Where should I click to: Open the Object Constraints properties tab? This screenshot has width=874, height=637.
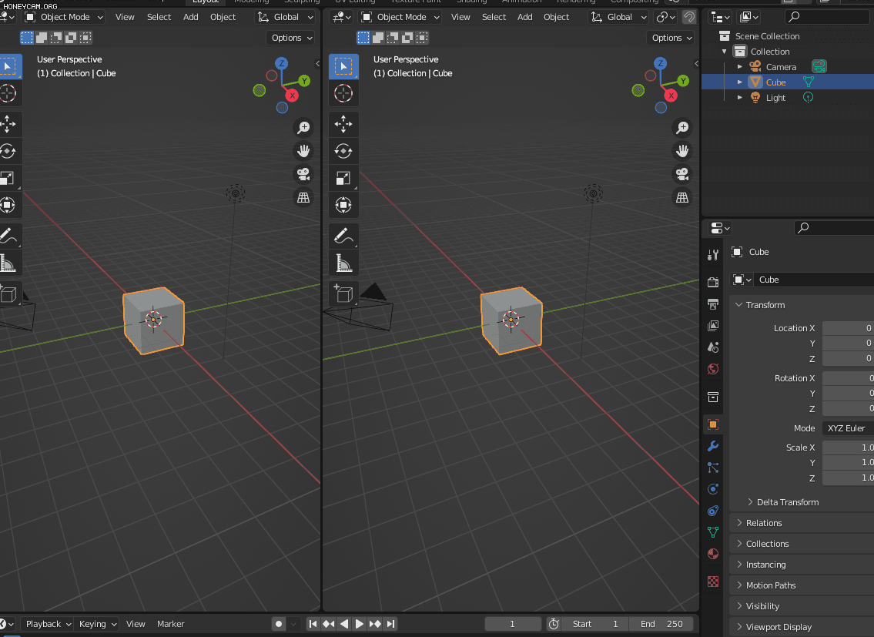713,511
